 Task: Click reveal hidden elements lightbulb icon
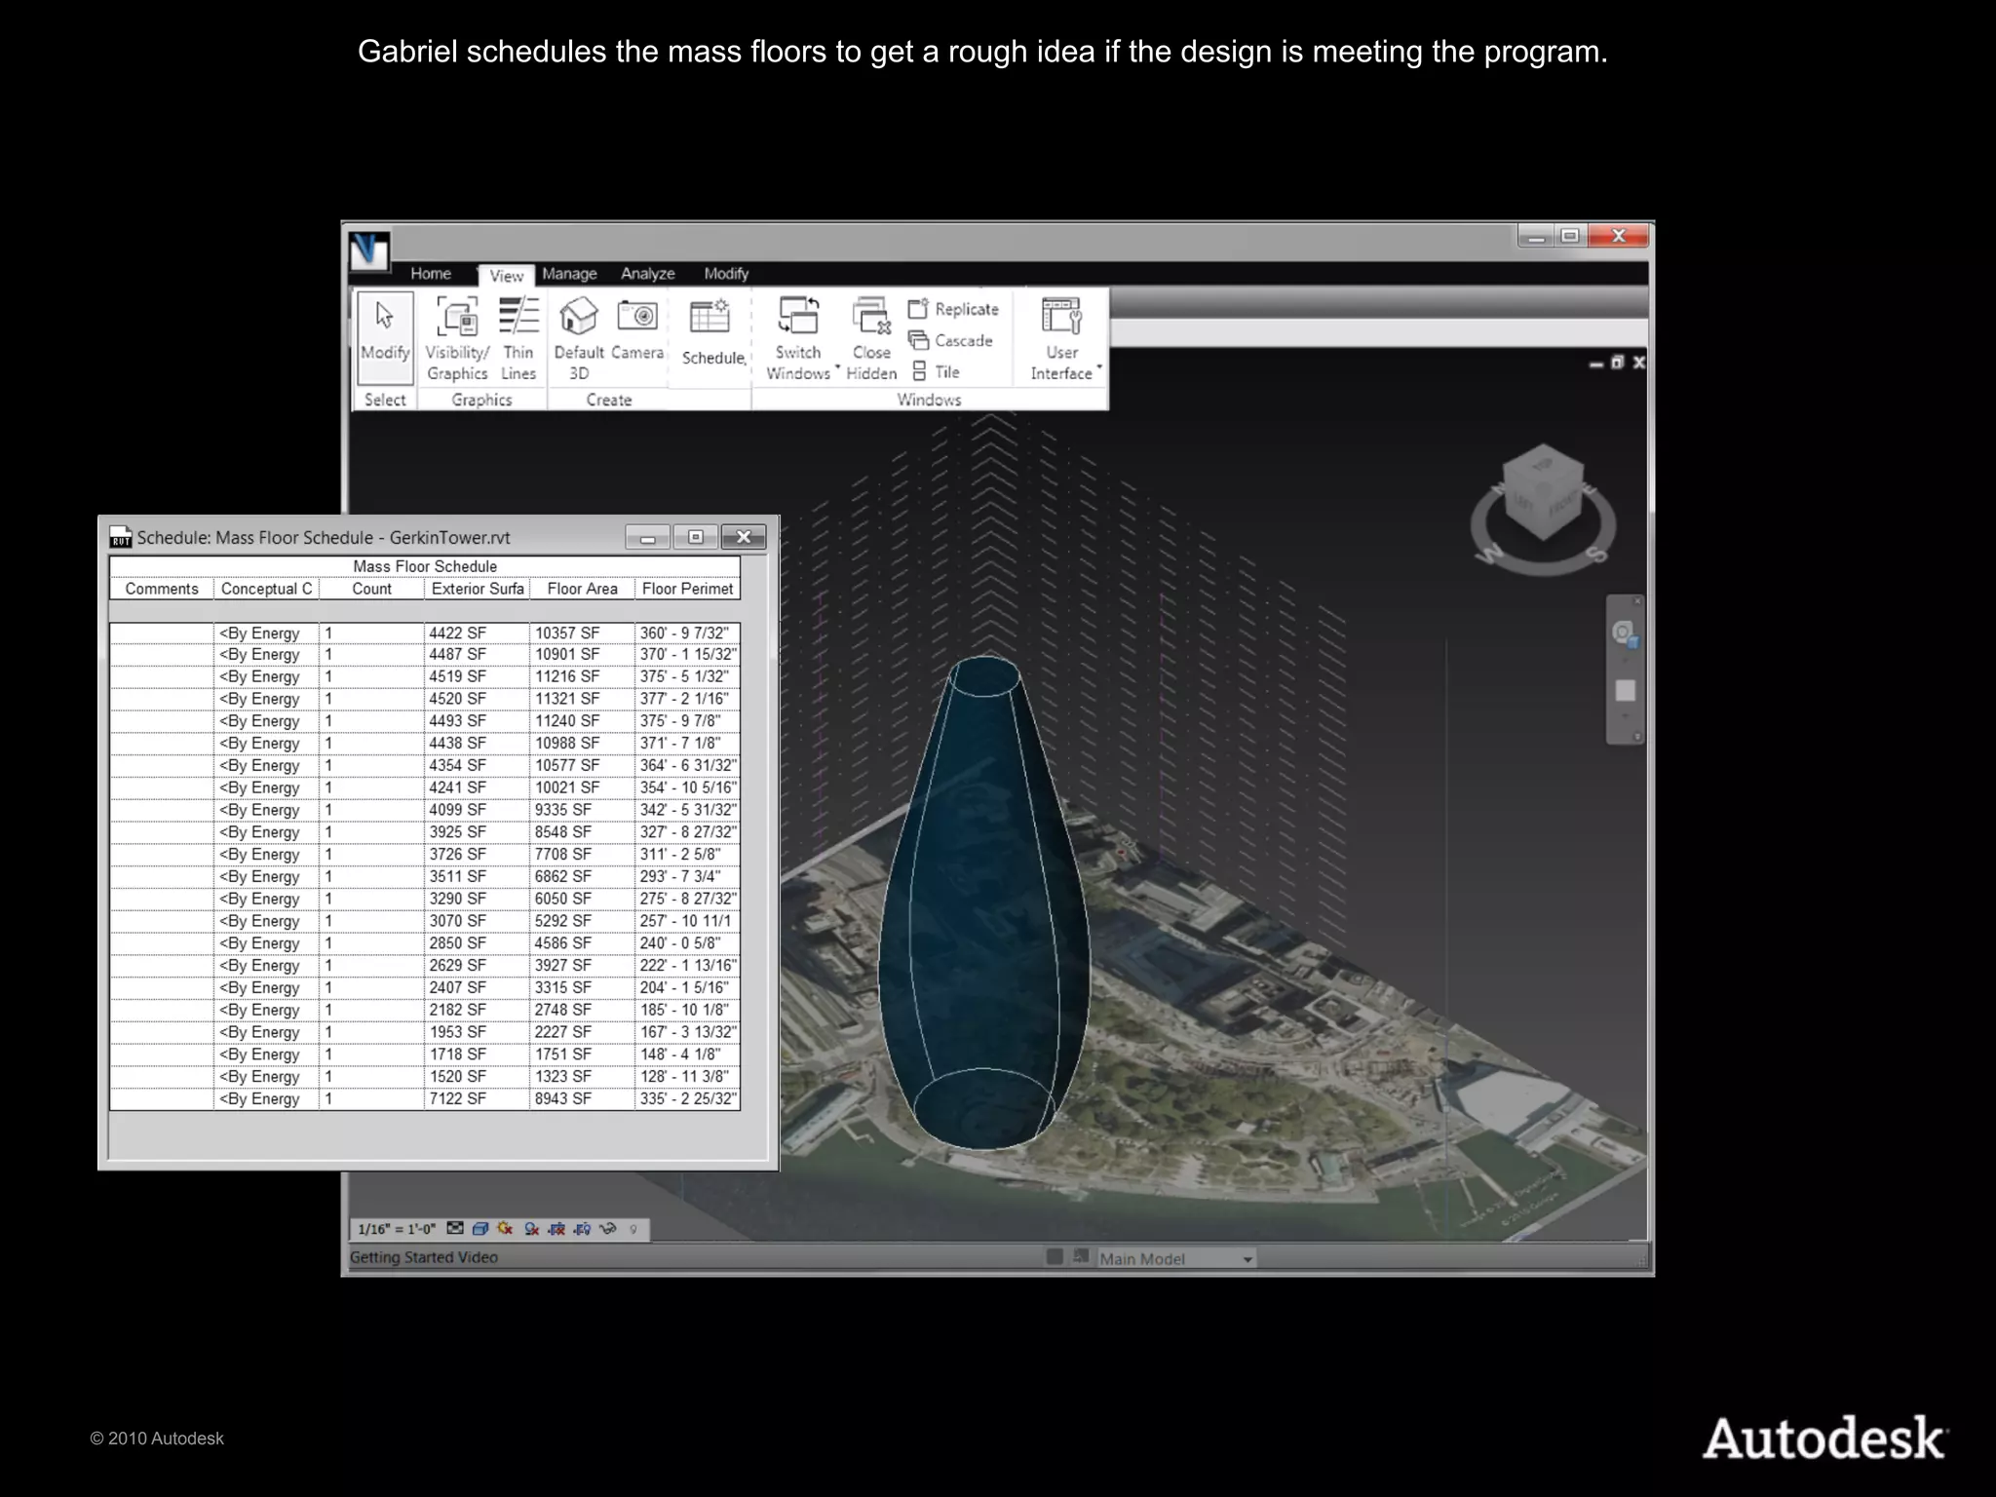(x=633, y=1230)
